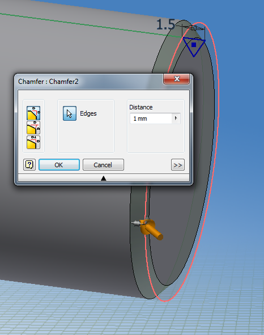Select the Distance chamfer mode icon

pos(33,113)
